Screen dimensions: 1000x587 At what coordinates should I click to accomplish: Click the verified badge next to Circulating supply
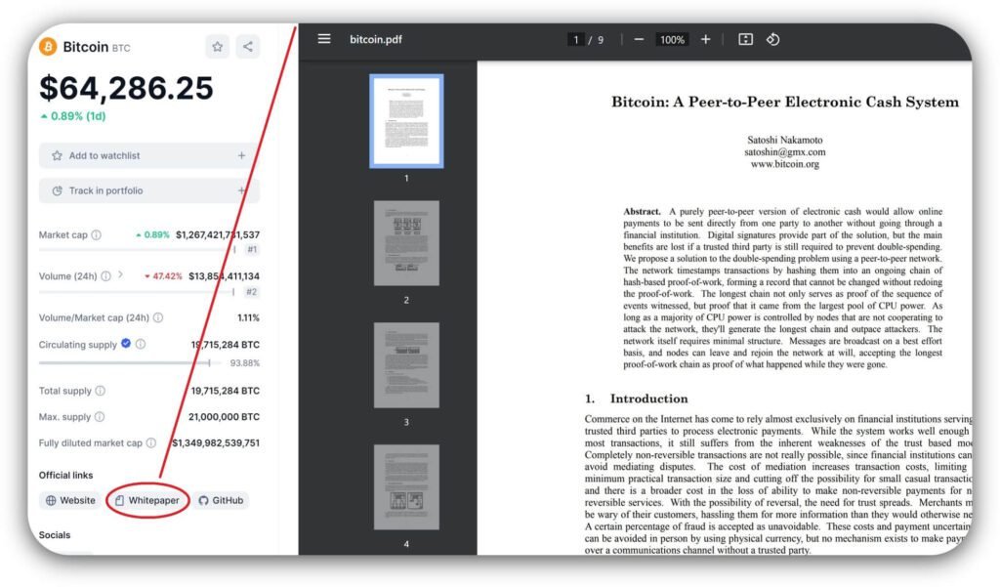pos(126,343)
